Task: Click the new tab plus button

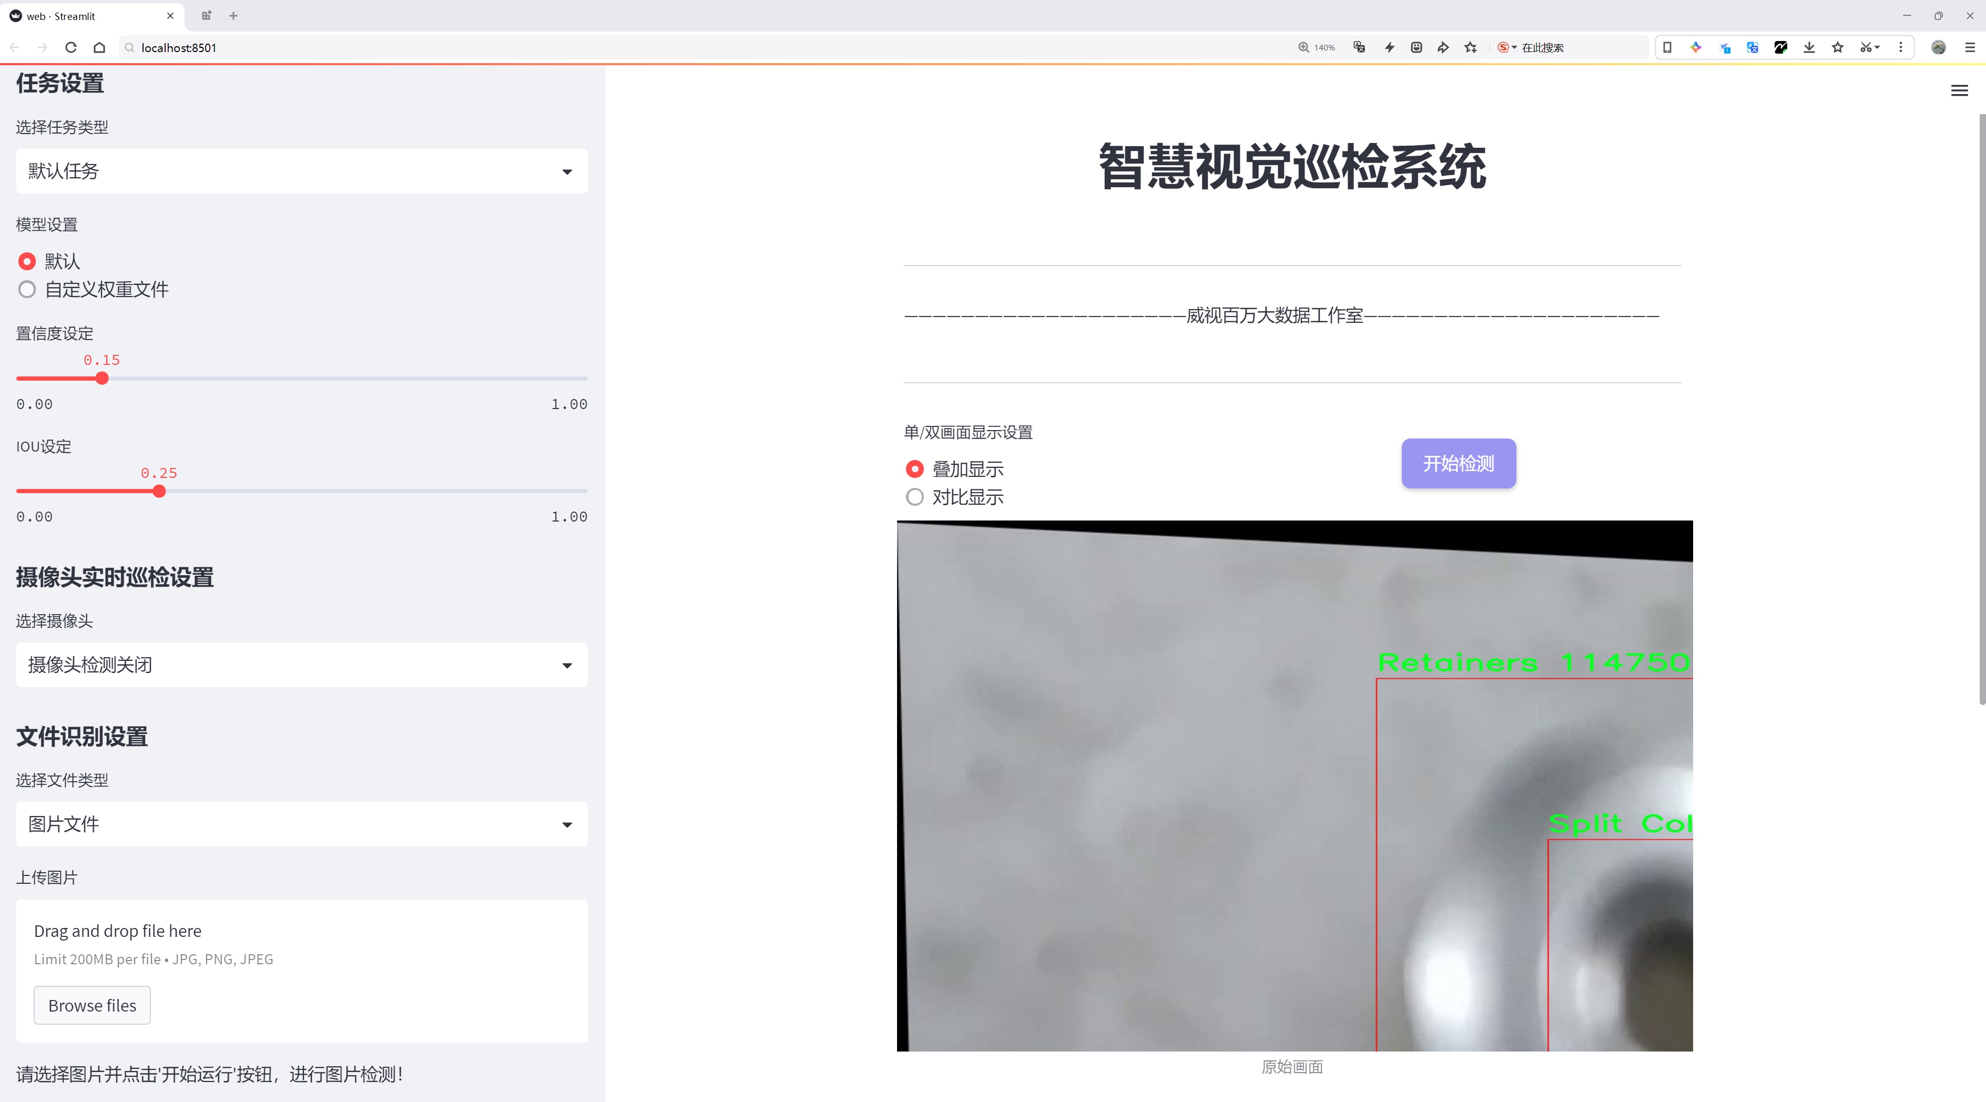Action: point(233,15)
